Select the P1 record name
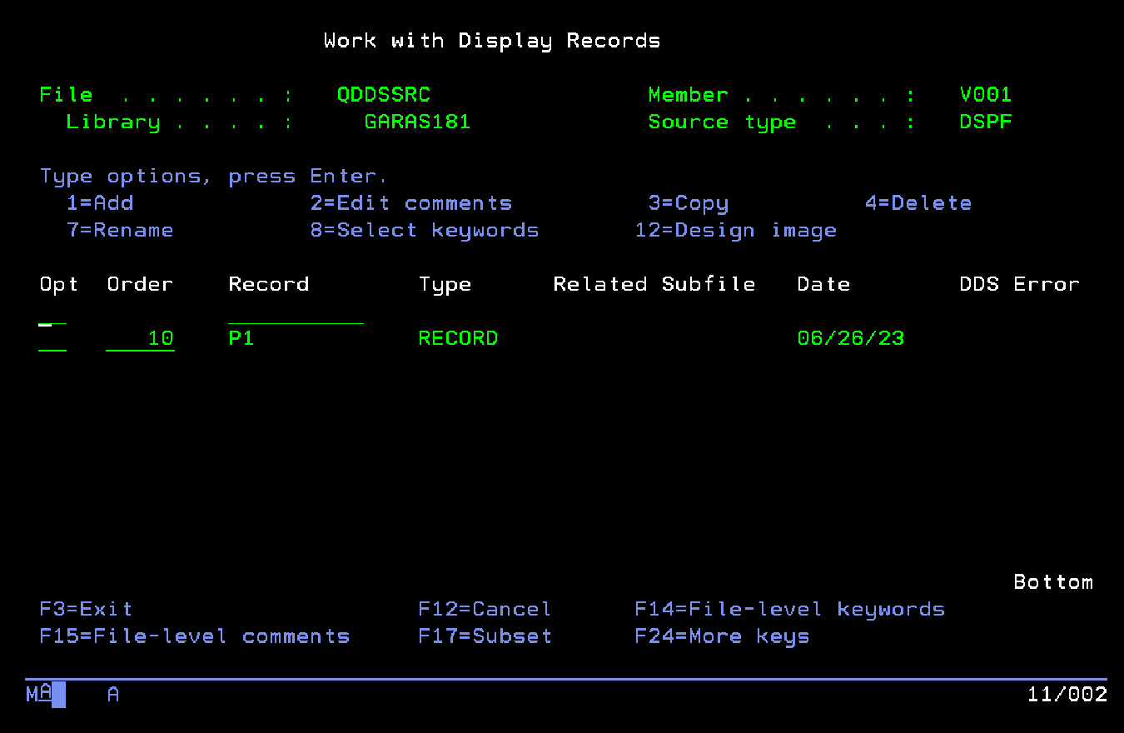 coord(241,339)
